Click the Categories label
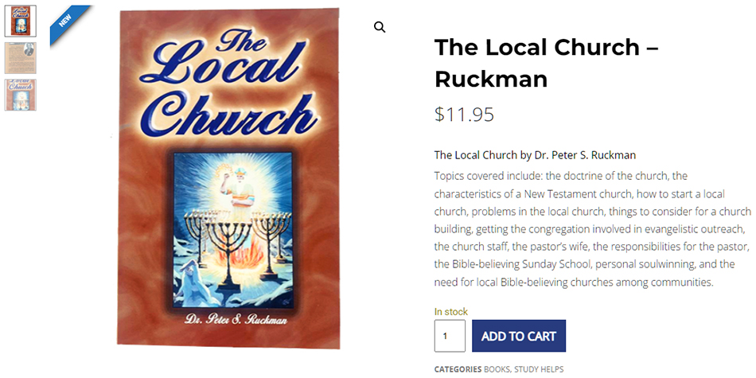 click(x=458, y=369)
